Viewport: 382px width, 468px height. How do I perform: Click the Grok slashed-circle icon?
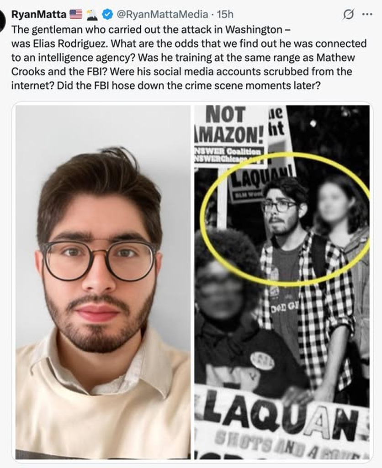coord(349,14)
